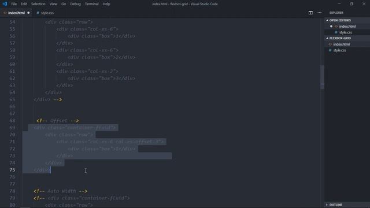Open index.html in FLEXBOX-GRID folder
Image resolution: width=370 pixels, height=208 pixels.
342,44
